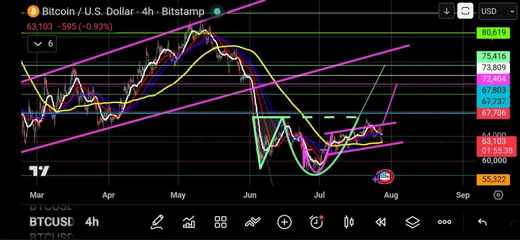Open the layout grid widgets icon
The width and height of the screenshot is (520, 240).
pos(221,222)
